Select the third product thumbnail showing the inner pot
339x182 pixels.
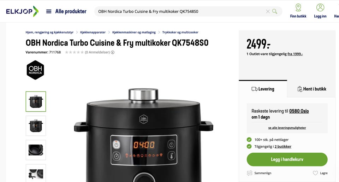coord(36,150)
